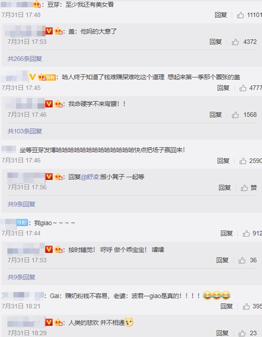
Task: Click thumbs-up on 我命硬学不来弯腰 reply
Action: (x=235, y=115)
